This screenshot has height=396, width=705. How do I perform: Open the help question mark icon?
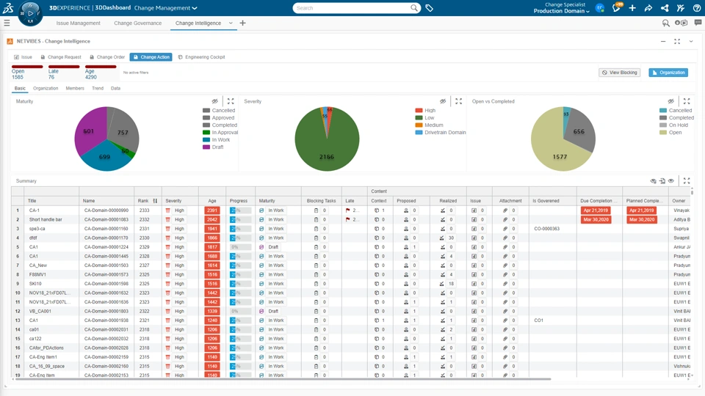696,7
